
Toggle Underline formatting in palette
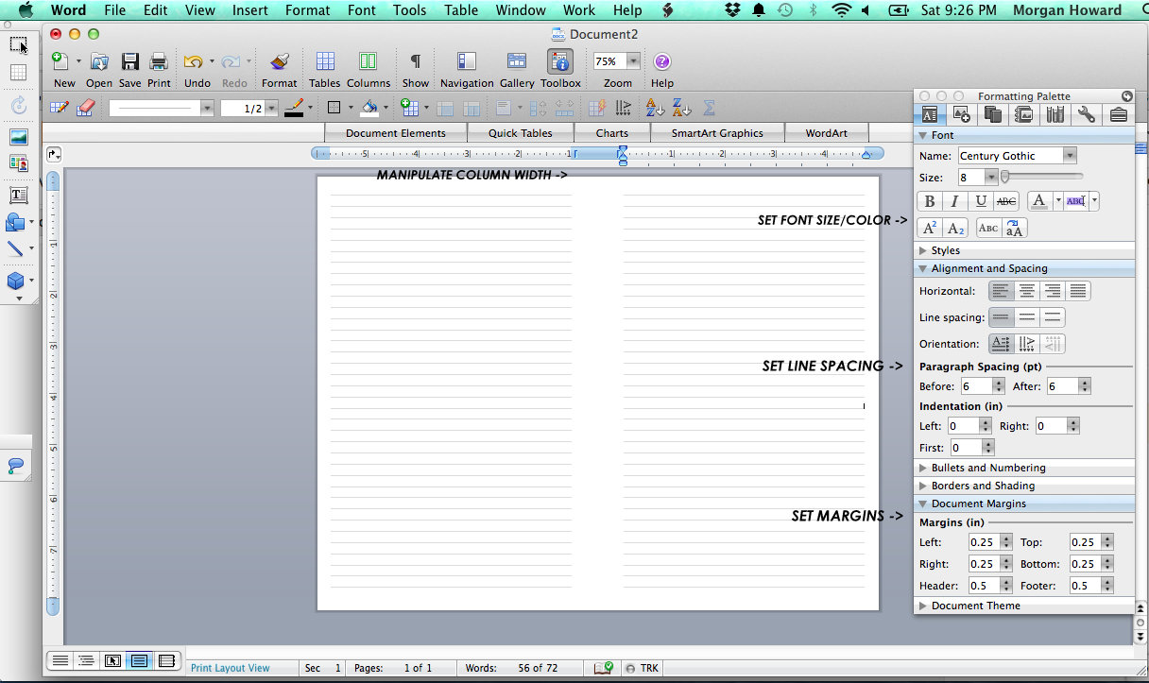pyautogui.click(x=981, y=201)
